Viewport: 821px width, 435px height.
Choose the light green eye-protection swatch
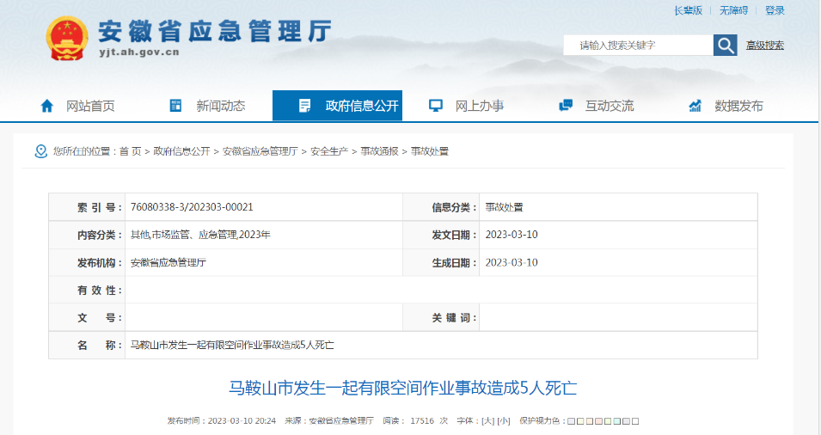coord(608,421)
